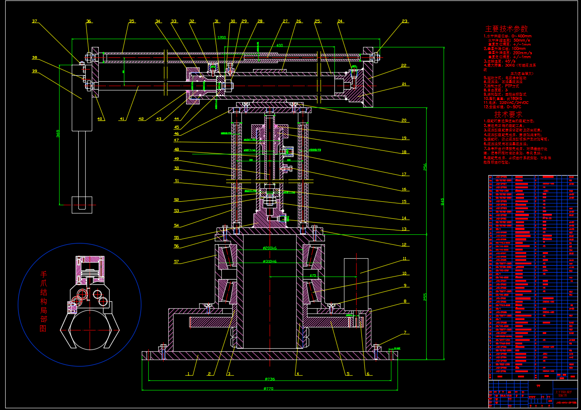
Task: Click the 手爪结构局部图 red vertical label
Action: tap(43, 302)
